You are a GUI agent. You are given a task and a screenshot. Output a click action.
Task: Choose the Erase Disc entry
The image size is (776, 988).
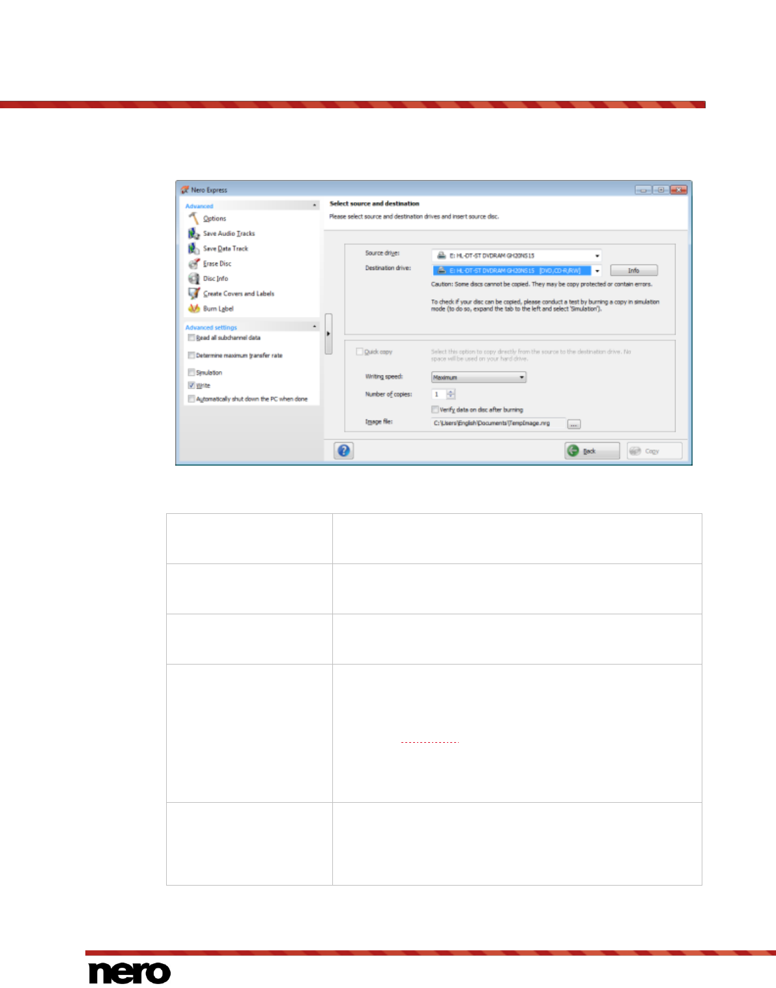pos(217,263)
